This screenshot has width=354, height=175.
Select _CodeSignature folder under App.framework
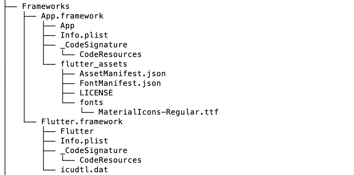point(94,45)
